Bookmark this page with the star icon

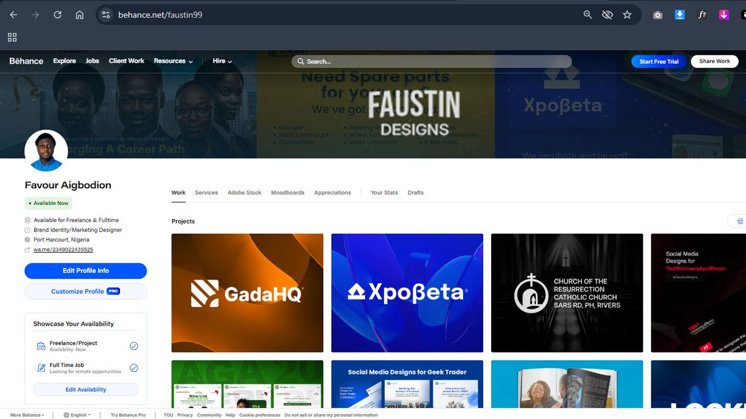tap(627, 15)
